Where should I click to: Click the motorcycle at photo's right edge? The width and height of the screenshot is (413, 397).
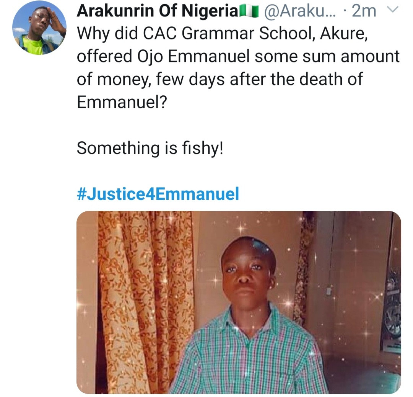click(393, 303)
